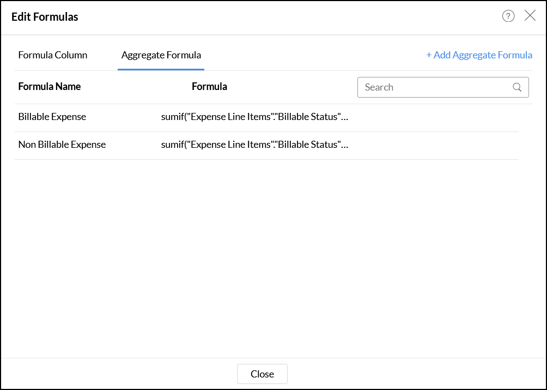Open the help question mark icon
Image resolution: width=547 pixels, height=390 pixels.
(508, 16)
